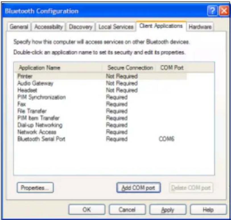
Task: Click Not Required beside Audio Gateway
Action: [x=122, y=83]
